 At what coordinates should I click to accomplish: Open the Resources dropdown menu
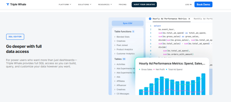(x=105, y=5)
